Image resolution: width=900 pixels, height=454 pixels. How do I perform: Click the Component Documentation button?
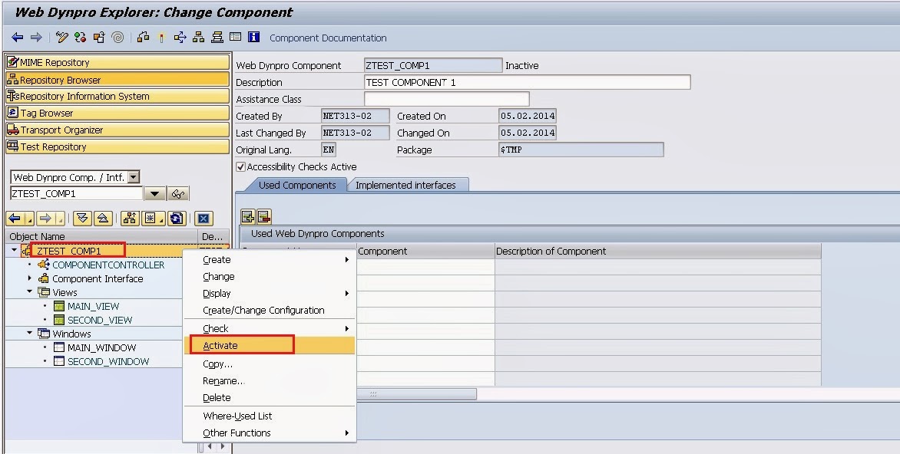[328, 38]
